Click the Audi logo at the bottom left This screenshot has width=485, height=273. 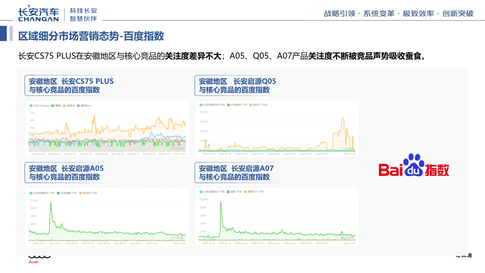(x=39, y=259)
